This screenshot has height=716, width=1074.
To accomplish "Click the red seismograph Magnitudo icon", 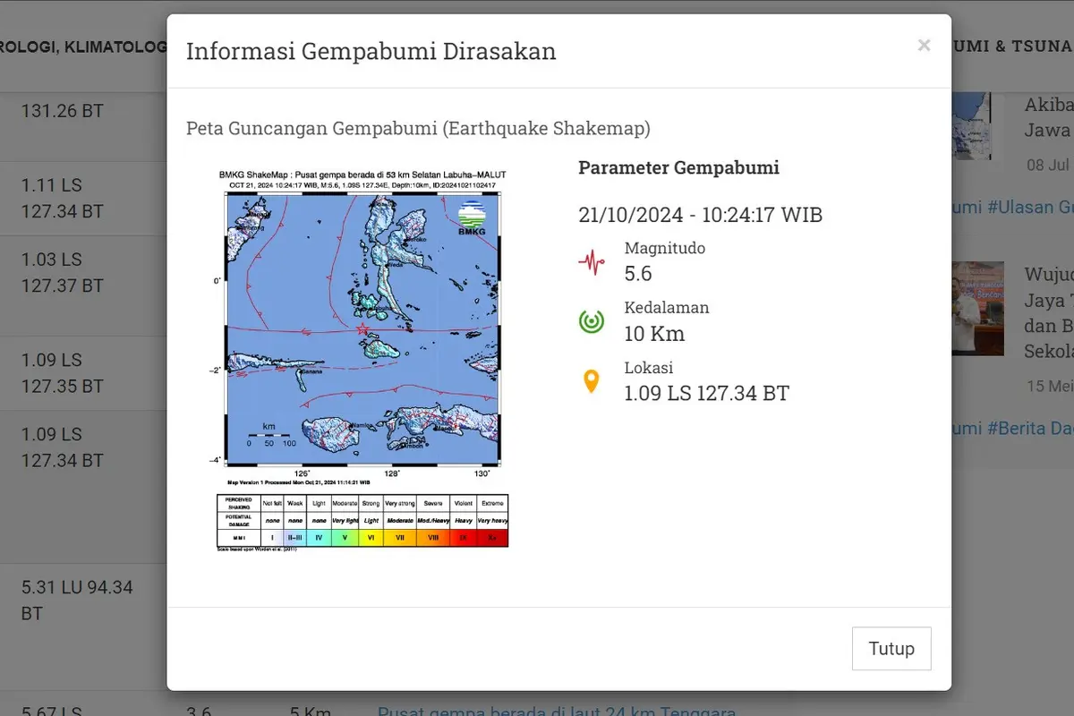I will point(591,262).
